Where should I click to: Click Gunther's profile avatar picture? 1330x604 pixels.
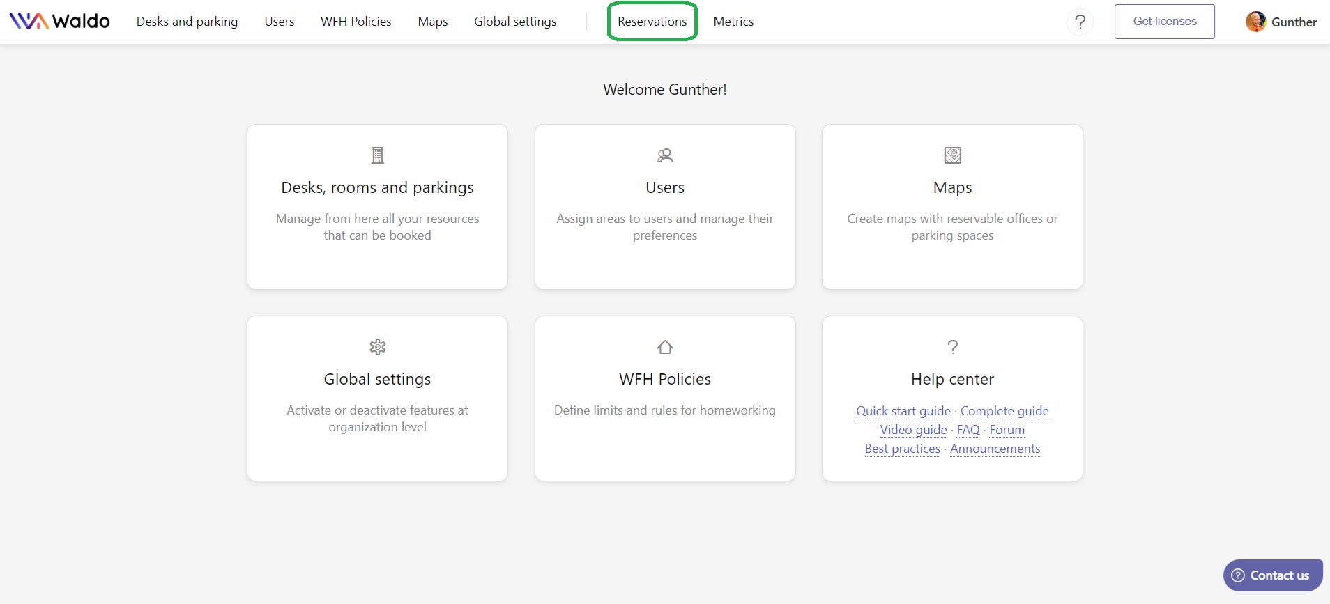1255,22
